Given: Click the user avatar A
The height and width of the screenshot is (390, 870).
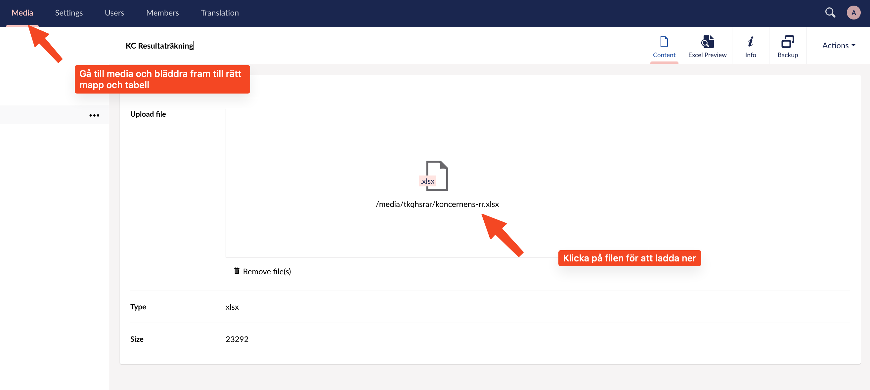Looking at the screenshot, I should (x=853, y=13).
